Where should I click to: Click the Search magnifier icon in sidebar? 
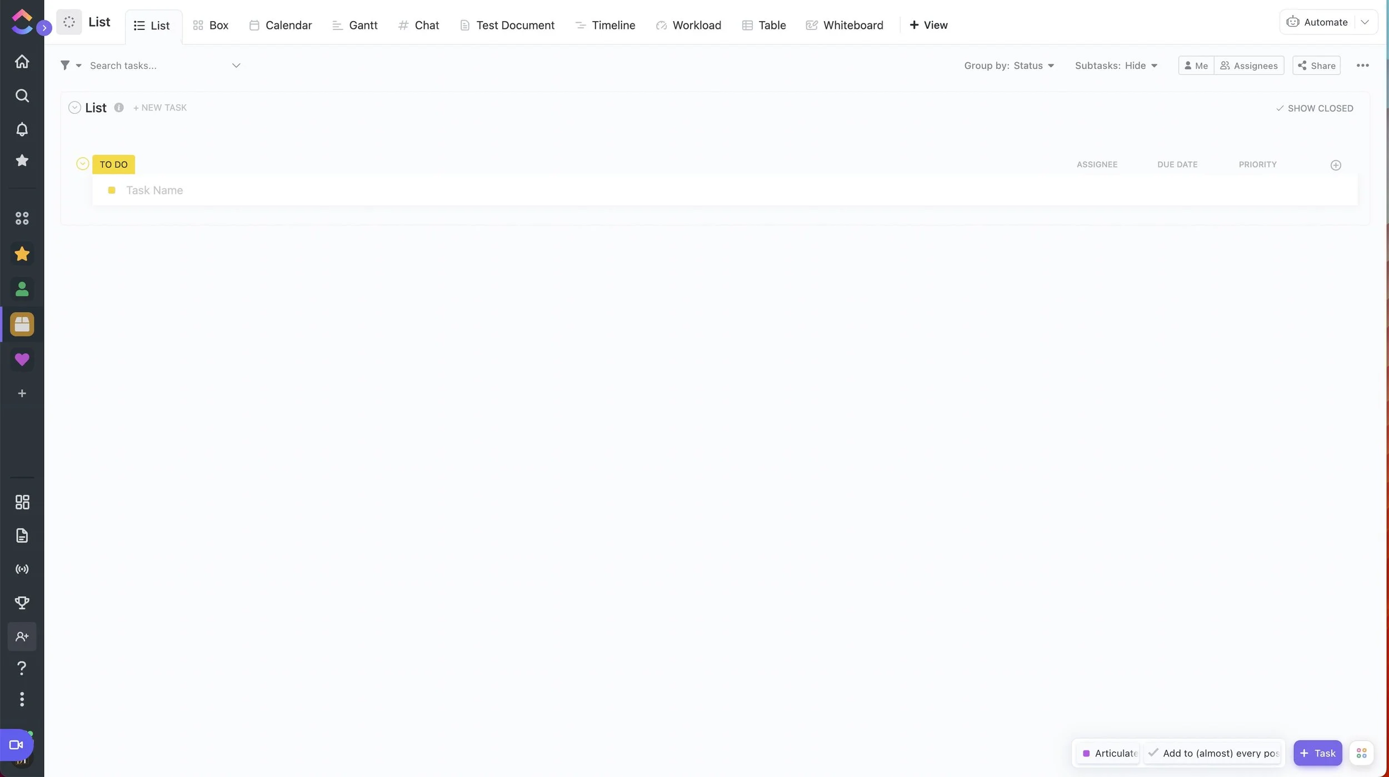tap(22, 95)
